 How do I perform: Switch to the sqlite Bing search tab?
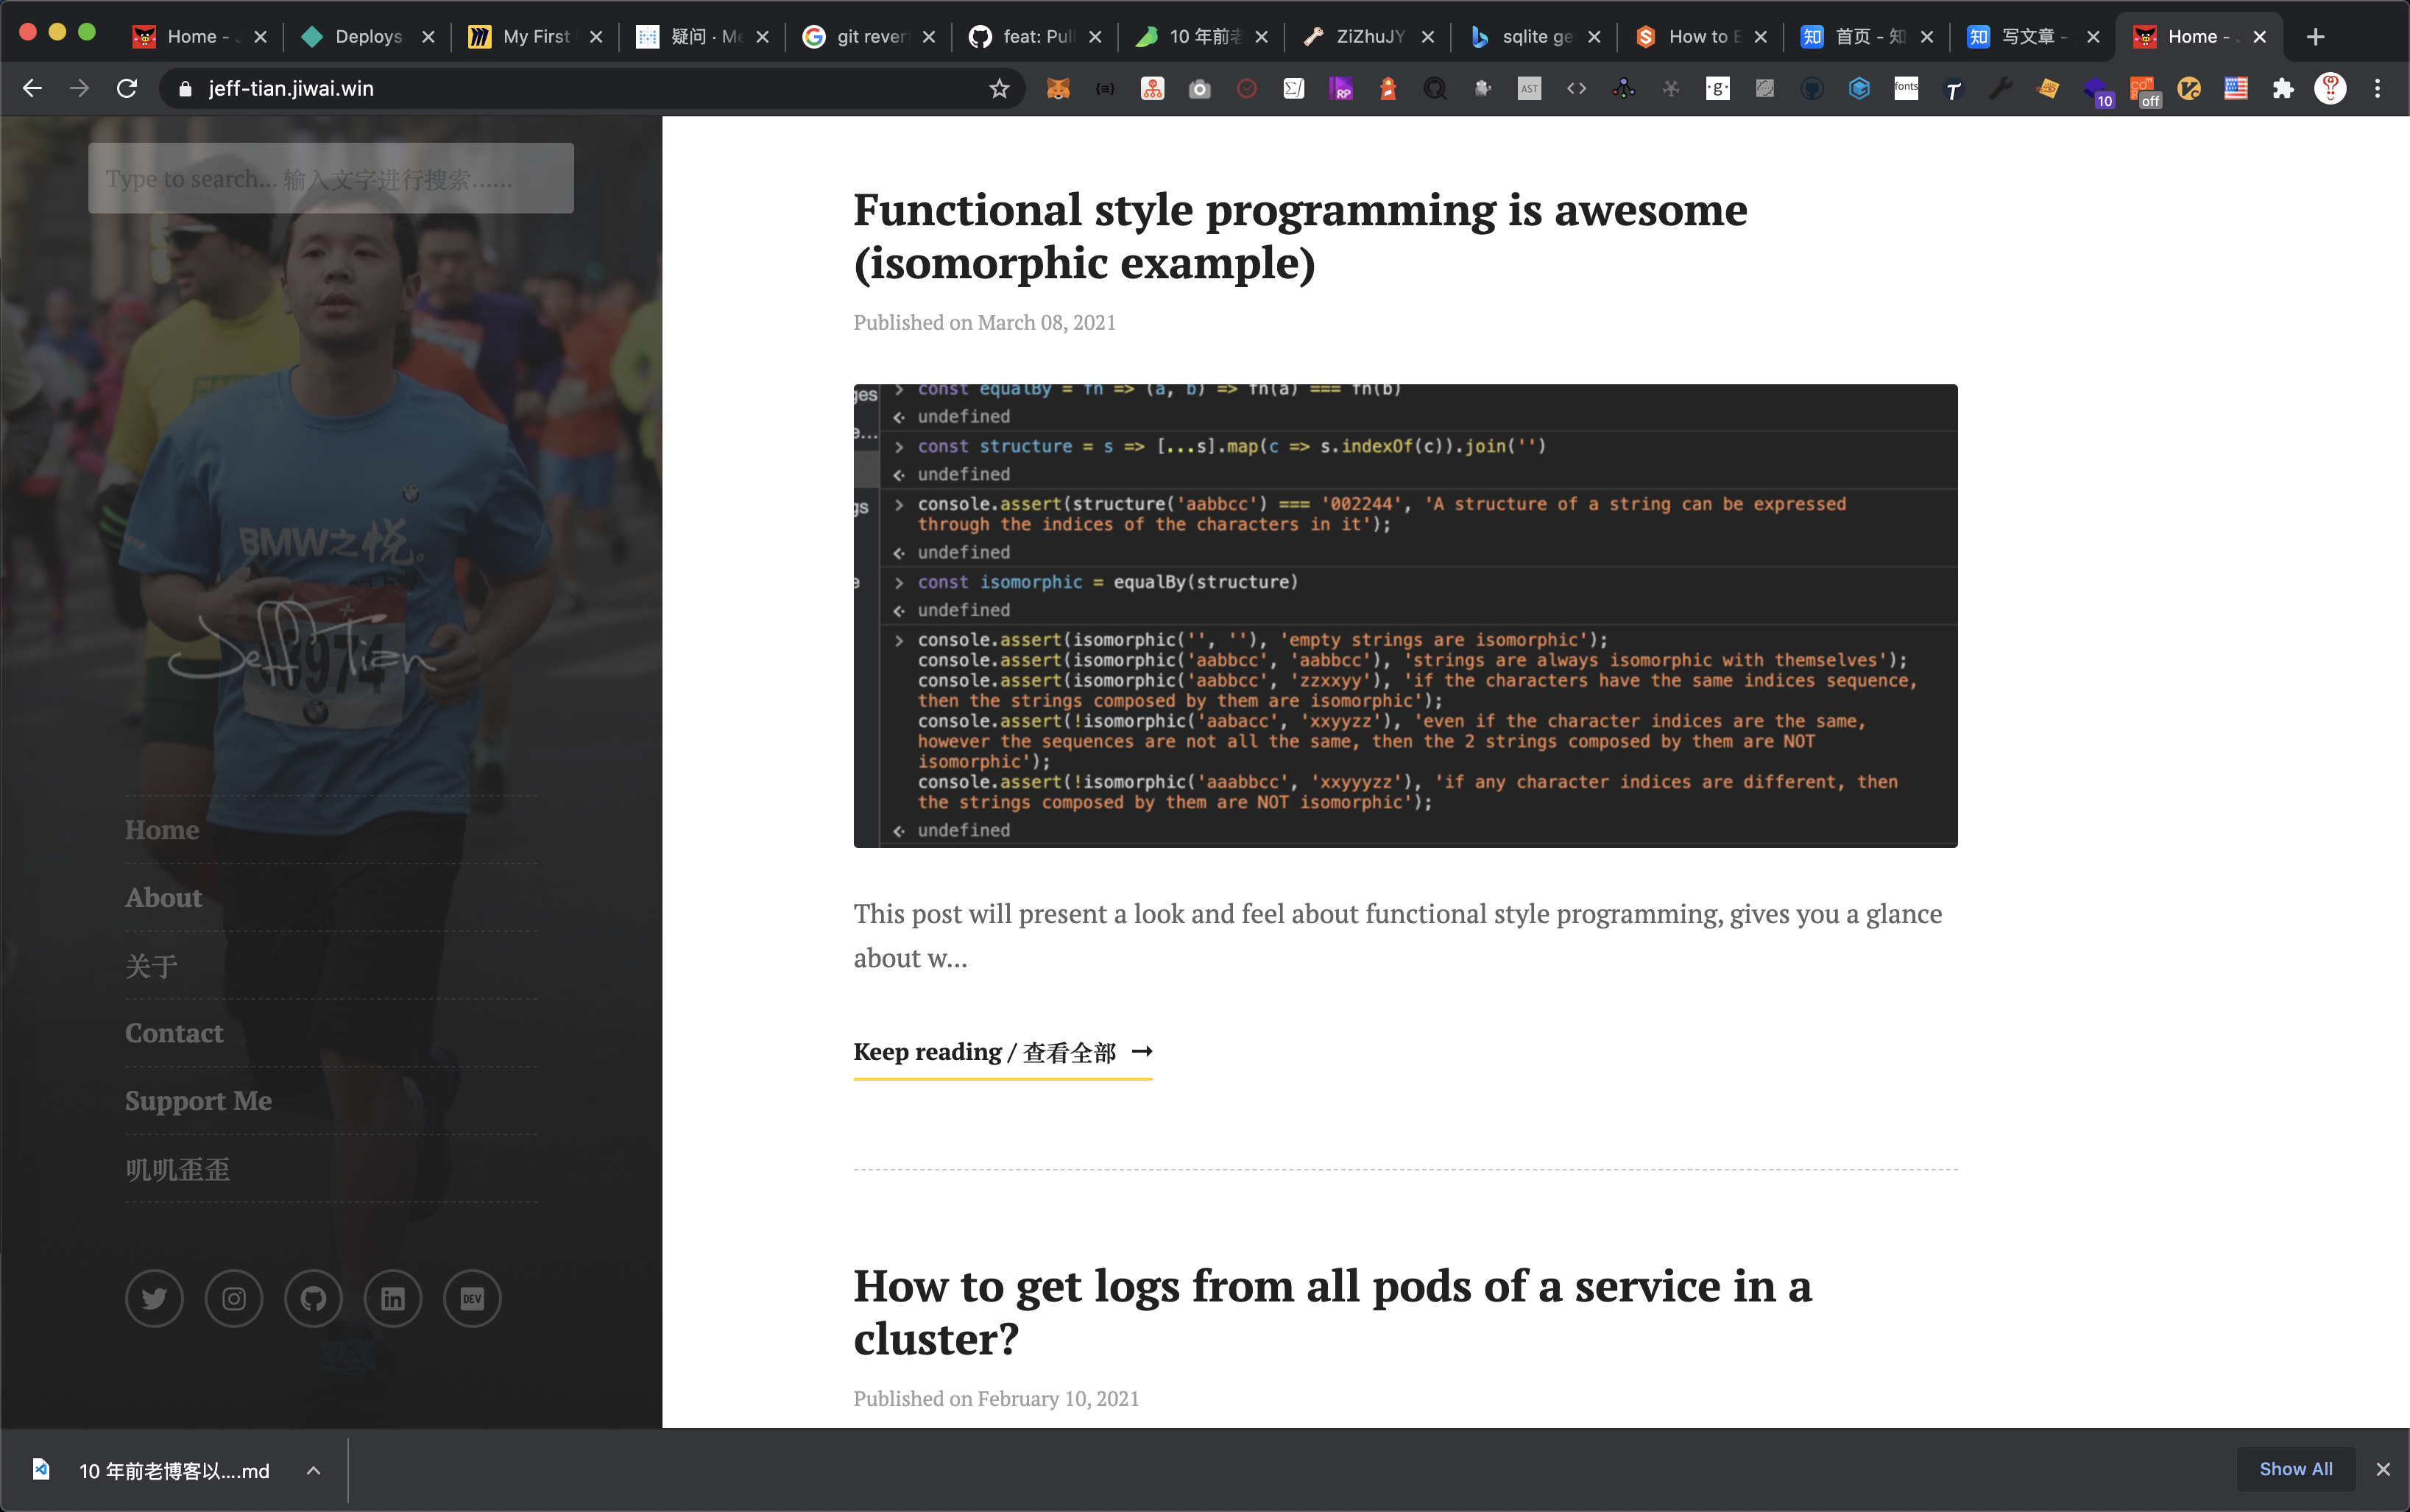coord(1535,37)
